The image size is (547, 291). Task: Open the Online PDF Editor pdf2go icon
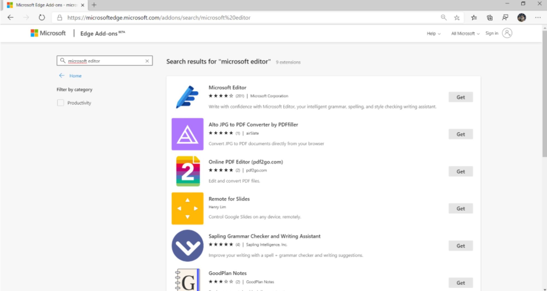(187, 171)
